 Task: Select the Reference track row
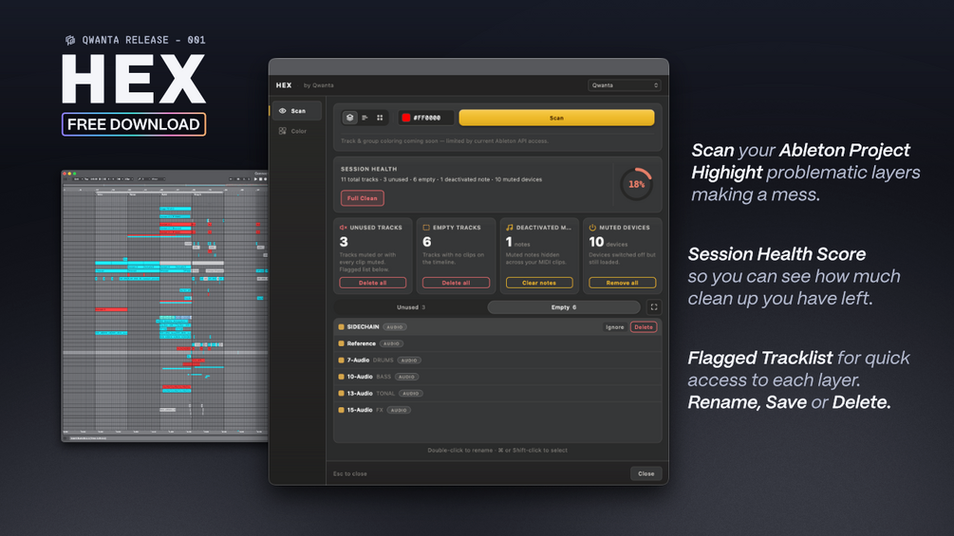(x=497, y=343)
